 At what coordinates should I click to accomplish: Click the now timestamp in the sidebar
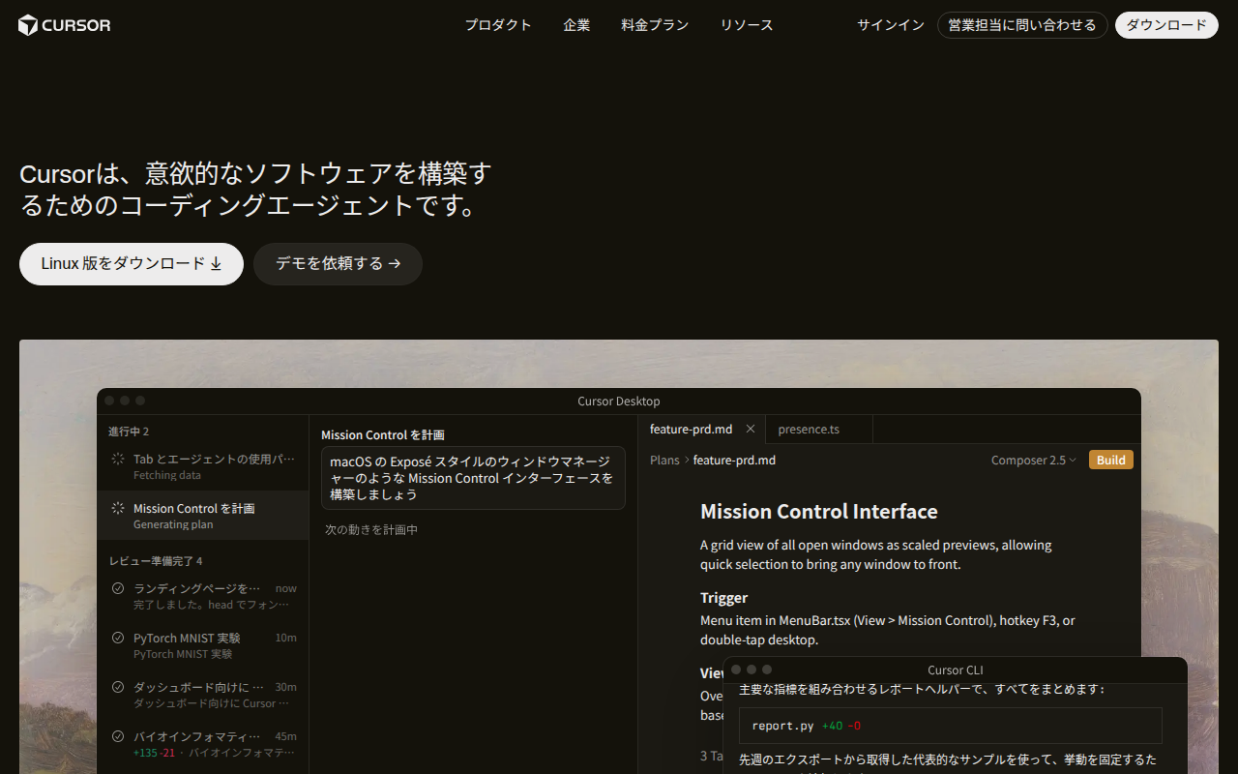[286, 588]
